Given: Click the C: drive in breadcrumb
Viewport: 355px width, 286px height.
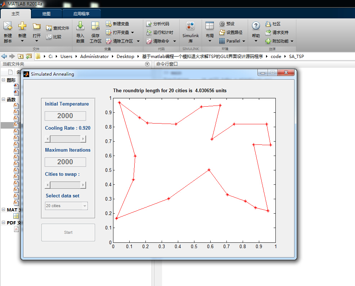Looking at the screenshot, I should click(50, 57).
